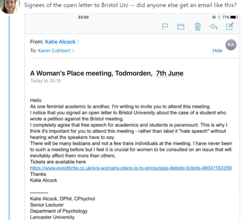Hide the email header details
This screenshot has width=248, height=220.
tap(217, 51)
